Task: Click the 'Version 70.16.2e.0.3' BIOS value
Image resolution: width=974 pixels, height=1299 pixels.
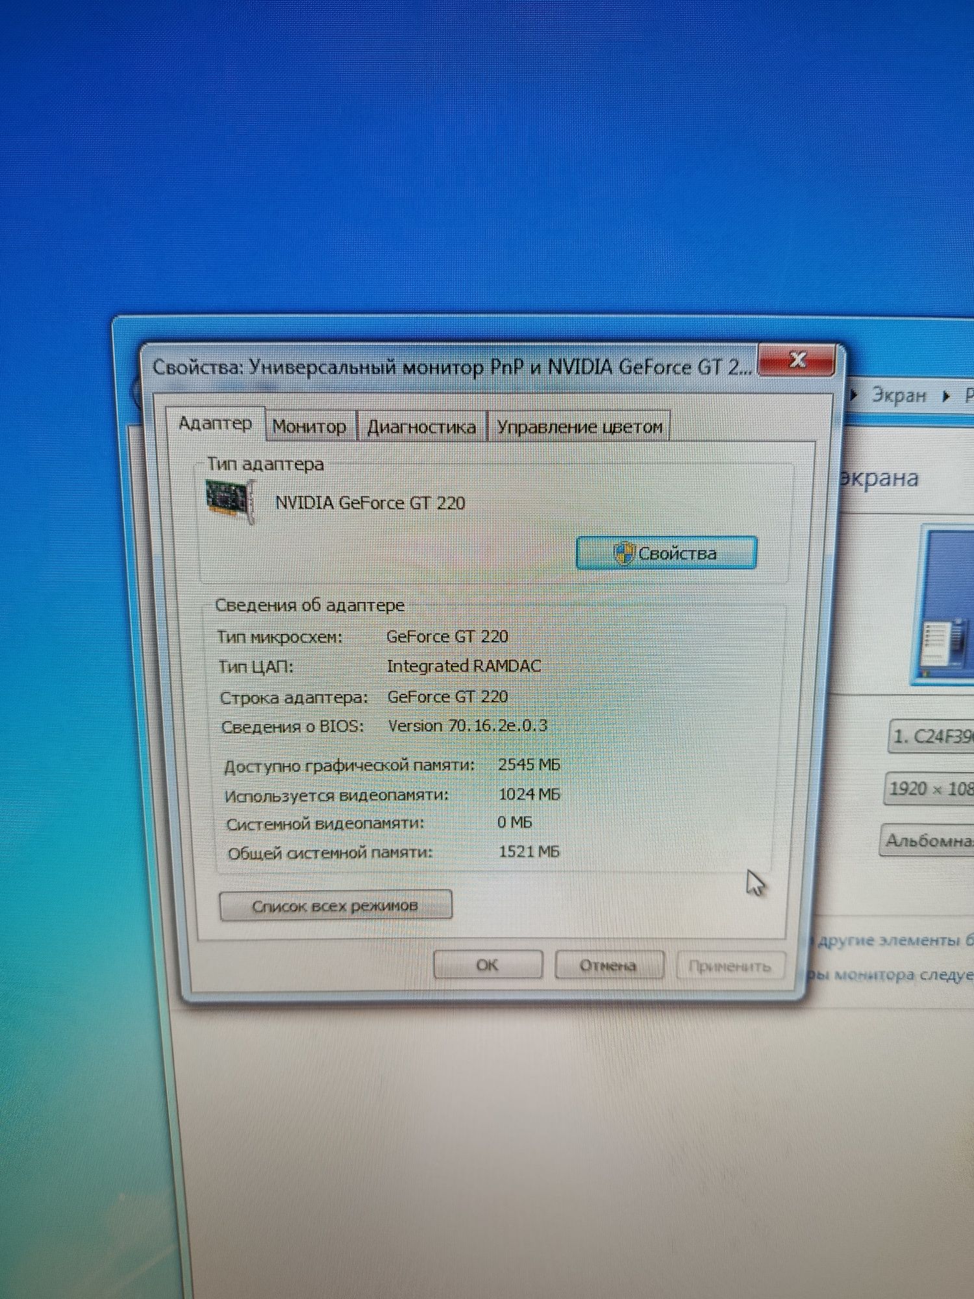Action: (x=468, y=725)
